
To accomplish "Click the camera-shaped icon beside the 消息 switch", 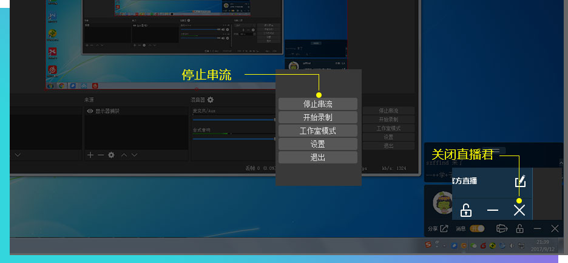I will pyautogui.click(x=502, y=228).
